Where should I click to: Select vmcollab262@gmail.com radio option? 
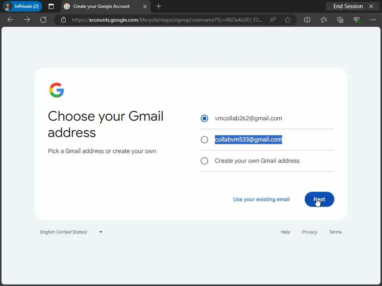tap(204, 118)
